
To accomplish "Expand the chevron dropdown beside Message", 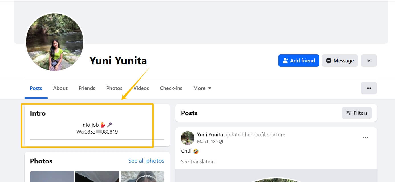I will [x=369, y=61].
